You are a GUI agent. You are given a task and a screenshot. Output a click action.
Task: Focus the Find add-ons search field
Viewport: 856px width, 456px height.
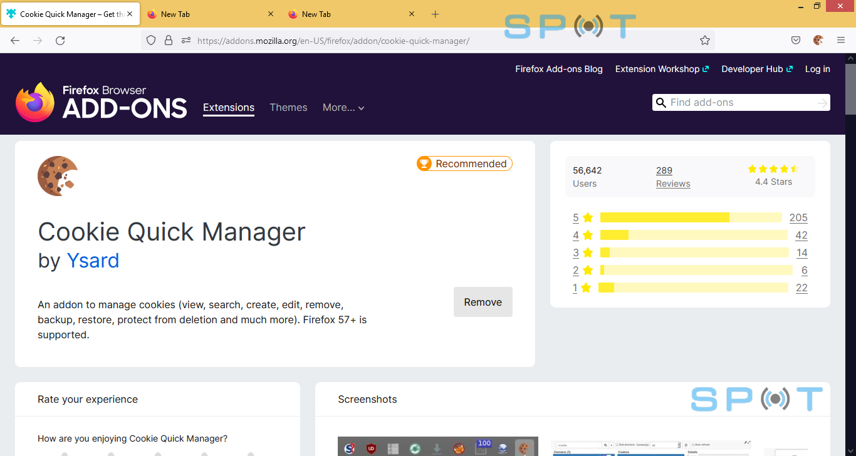point(741,103)
